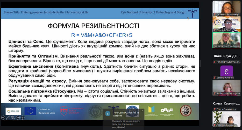Open more slideshow options menu
Screen dimensions: 242x130
click(18, 118)
